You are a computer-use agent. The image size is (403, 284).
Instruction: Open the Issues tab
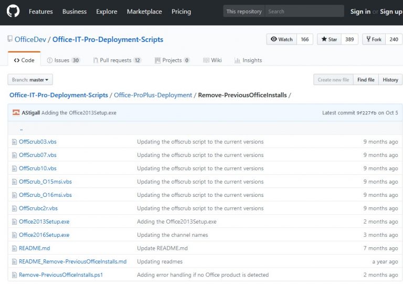tap(63, 60)
